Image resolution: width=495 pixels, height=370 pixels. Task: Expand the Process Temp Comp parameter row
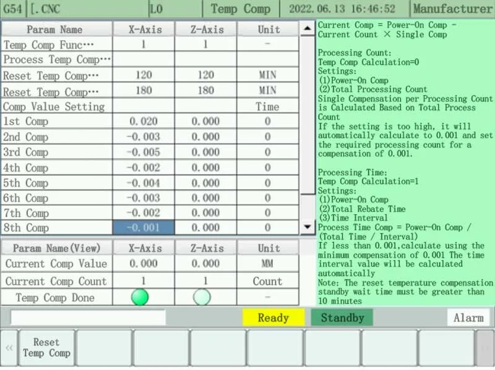point(56,60)
